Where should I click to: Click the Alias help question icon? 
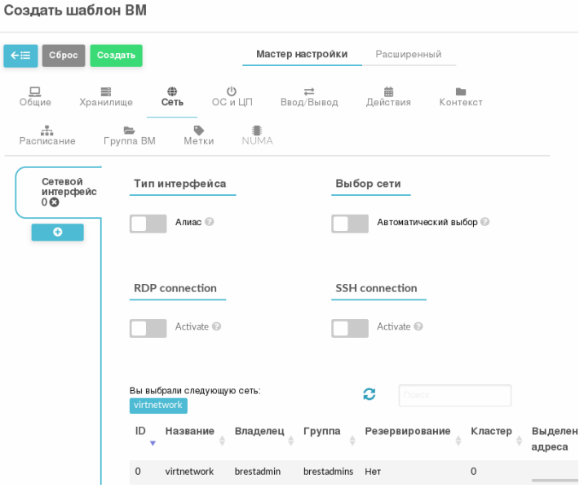click(x=210, y=222)
